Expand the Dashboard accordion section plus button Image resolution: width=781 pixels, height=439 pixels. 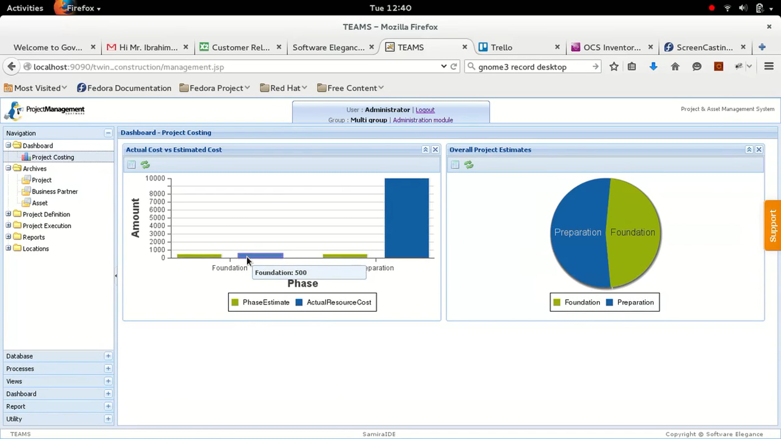[x=108, y=394]
